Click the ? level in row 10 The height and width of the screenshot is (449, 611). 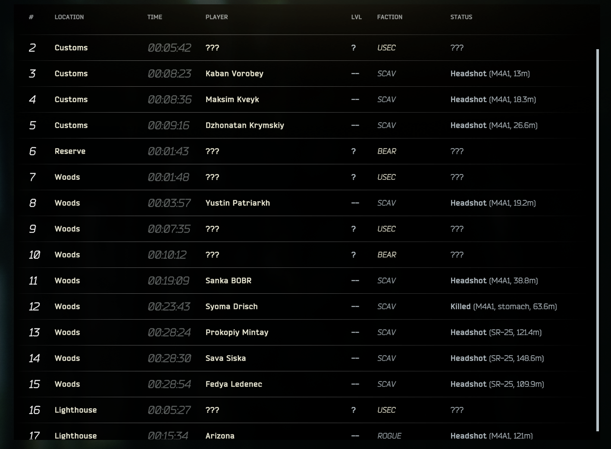coord(354,255)
